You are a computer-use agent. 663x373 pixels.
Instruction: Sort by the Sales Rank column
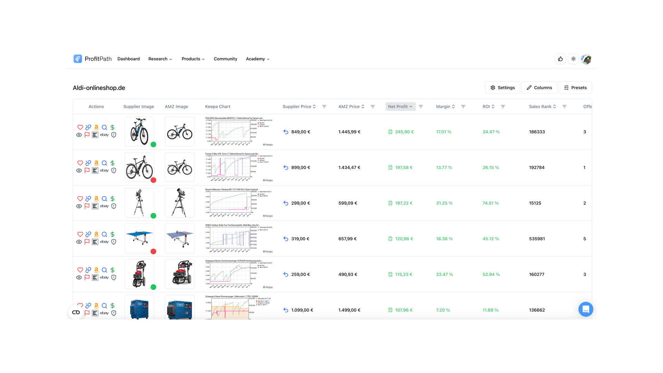click(x=542, y=107)
